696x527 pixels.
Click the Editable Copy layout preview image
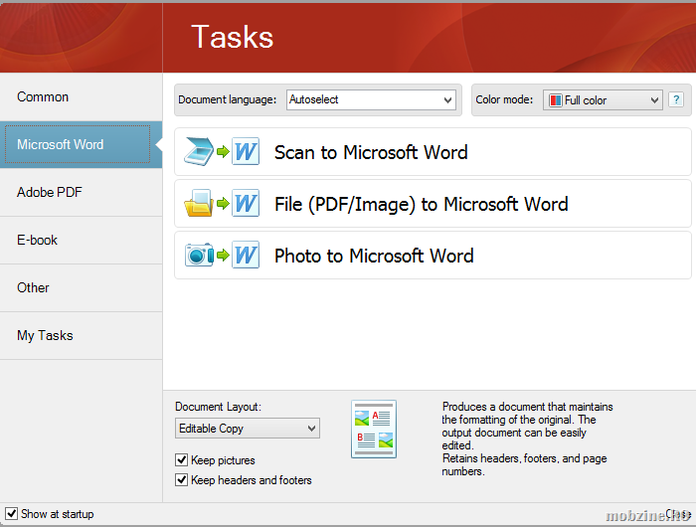click(x=374, y=429)
